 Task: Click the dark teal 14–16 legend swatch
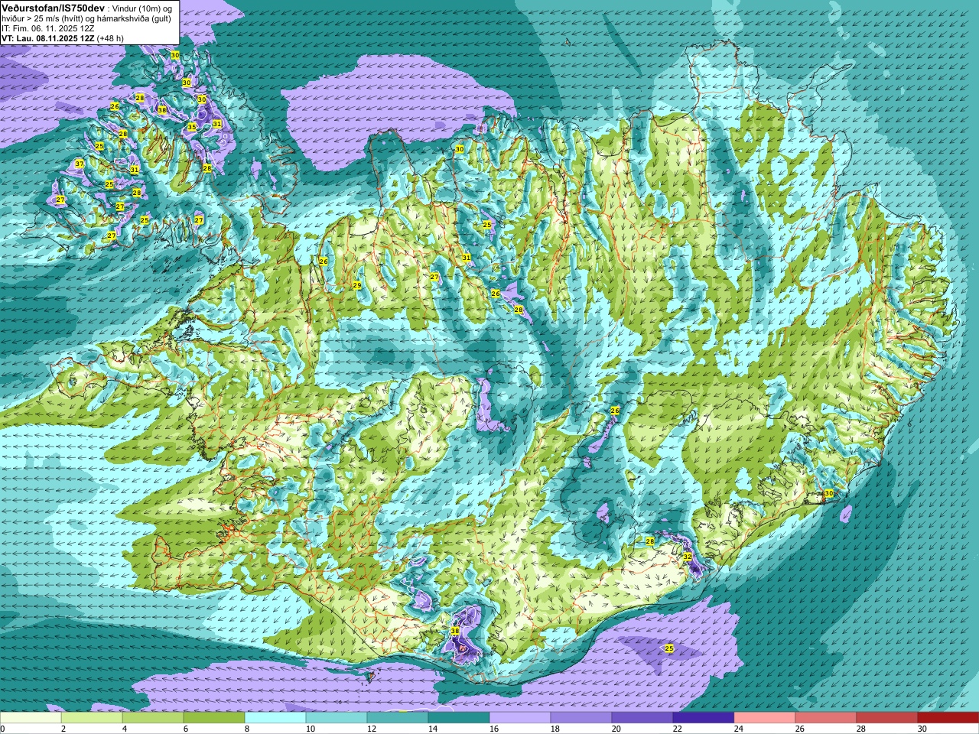[459, 718]
